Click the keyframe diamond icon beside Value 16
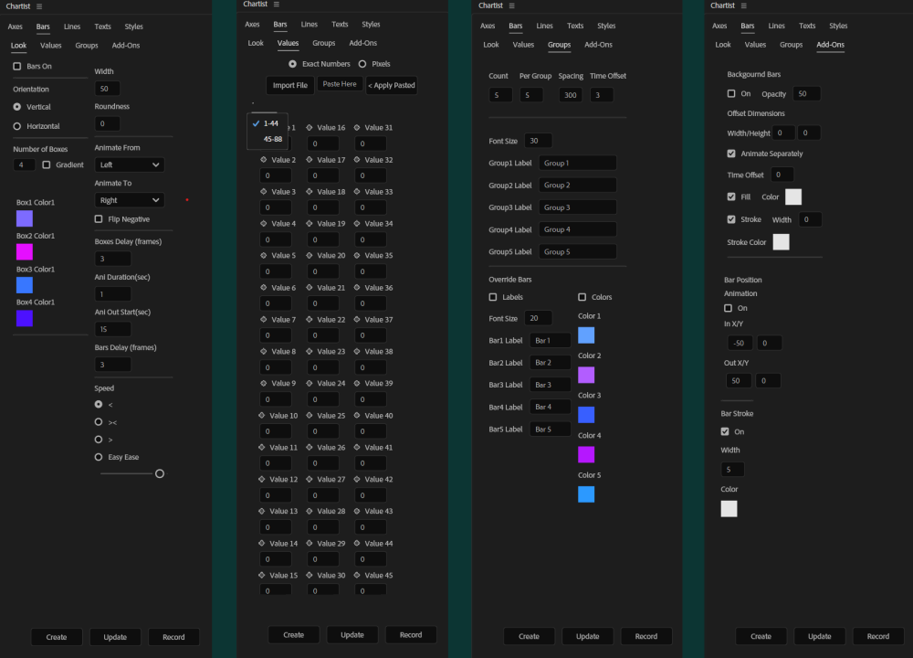Viewport: 913px width, 658px height. (x=310, y=127)
